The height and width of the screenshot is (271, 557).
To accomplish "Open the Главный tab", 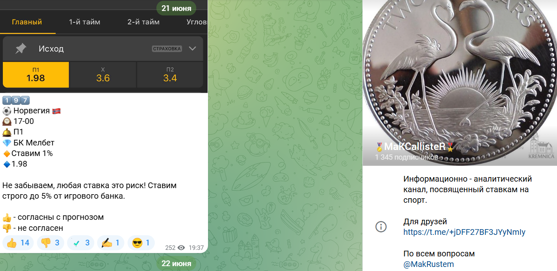I will pyautogui.click(x=27, y=22).
